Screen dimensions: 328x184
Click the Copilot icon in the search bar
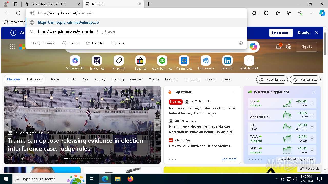253,47
